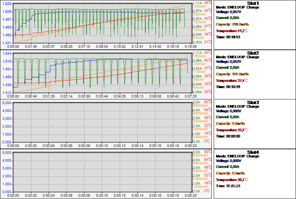Select Slot3 'Mode: ENELOOP Charge' line
This screenshot has width=296, height=199.
(237, 106)
